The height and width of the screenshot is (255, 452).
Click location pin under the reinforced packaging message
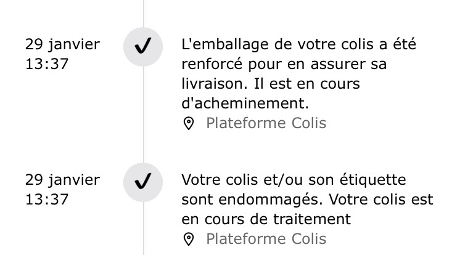pyautogui.click(x=189, y=124)
